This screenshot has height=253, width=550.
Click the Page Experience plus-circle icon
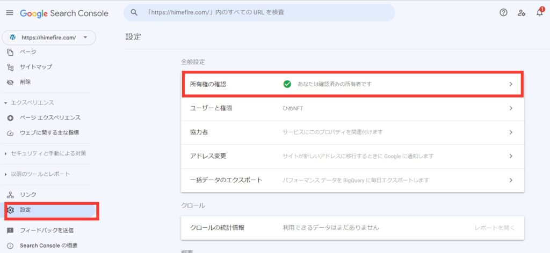[x=11, y=118]
